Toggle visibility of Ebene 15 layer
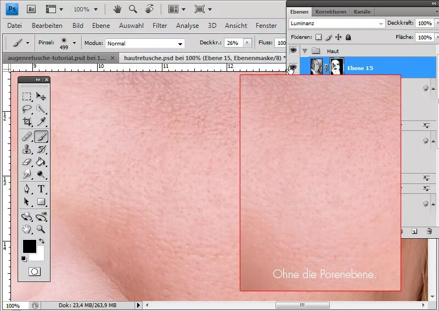439x311 pixels. 293,67
